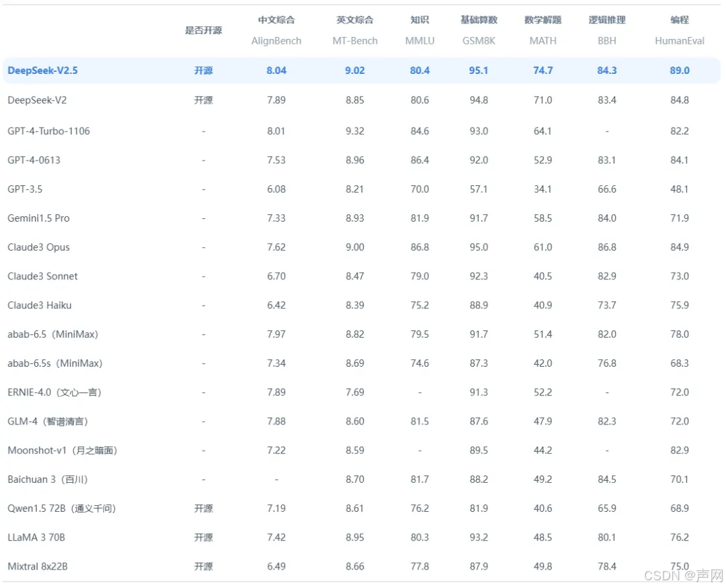Click the LLaMA 3 70B row name
726x587 pixels.
(36, 537)
